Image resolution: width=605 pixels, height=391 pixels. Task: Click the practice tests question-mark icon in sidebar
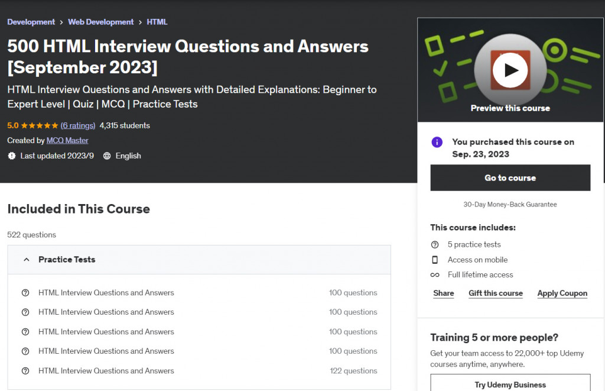(x=435, y=244)
